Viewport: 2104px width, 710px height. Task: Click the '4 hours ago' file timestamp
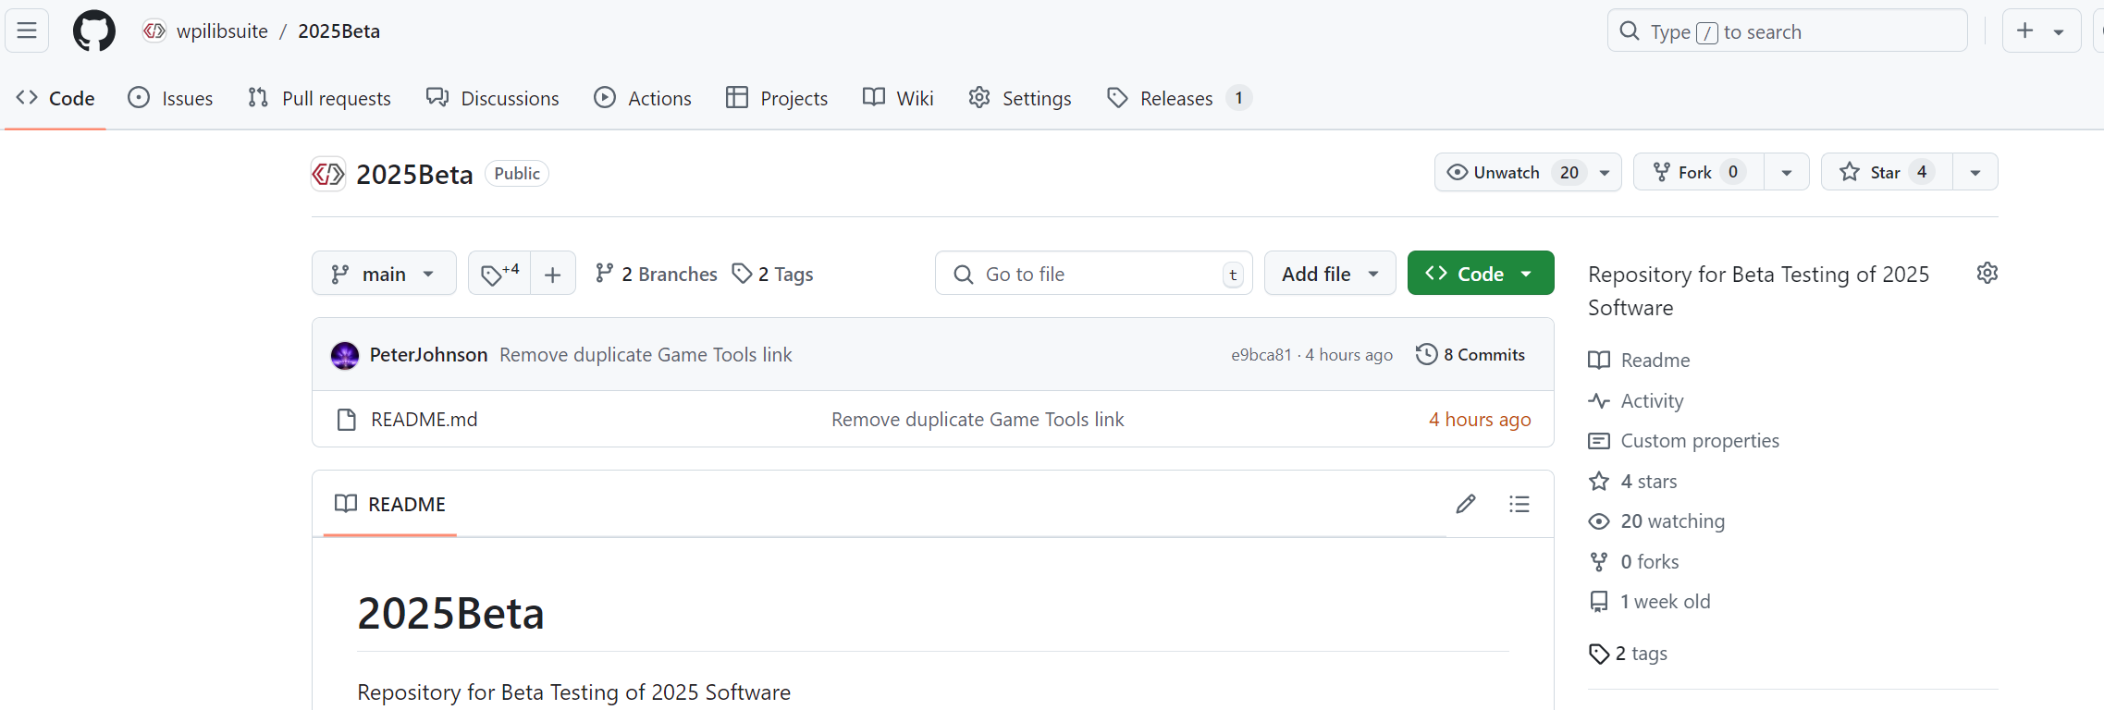tap(1480, 420)
